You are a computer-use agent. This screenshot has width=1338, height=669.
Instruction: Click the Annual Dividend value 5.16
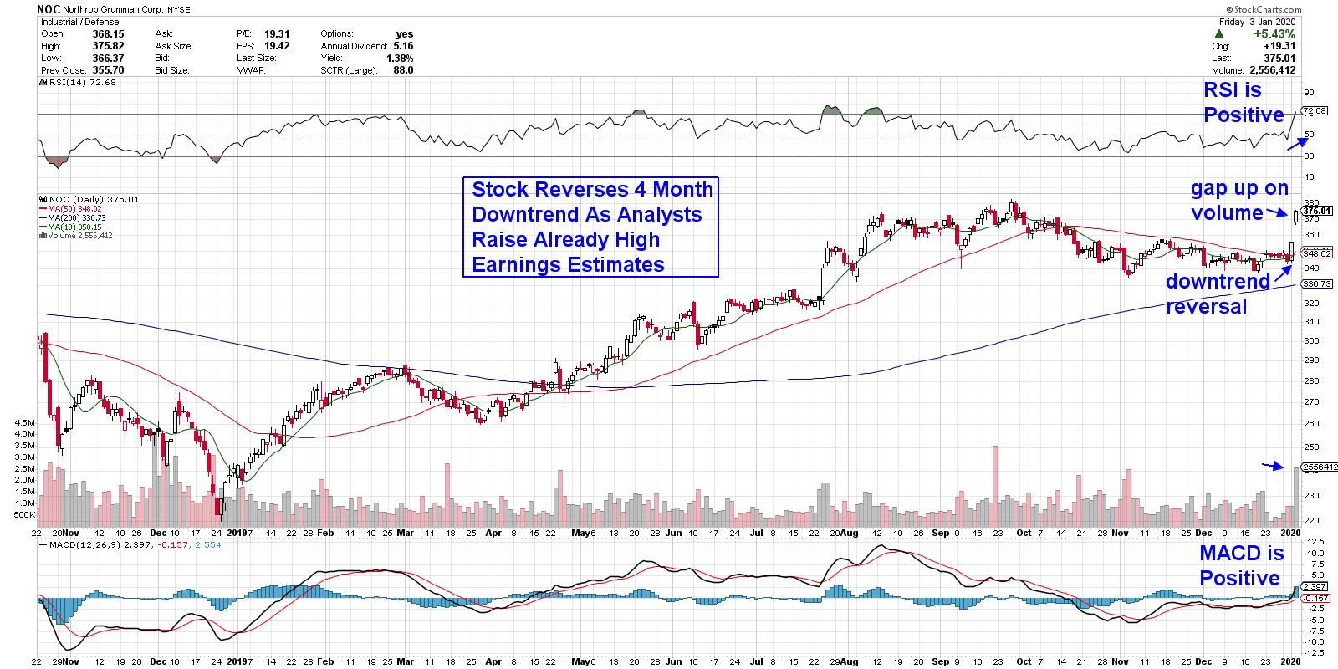coord(401,46)
